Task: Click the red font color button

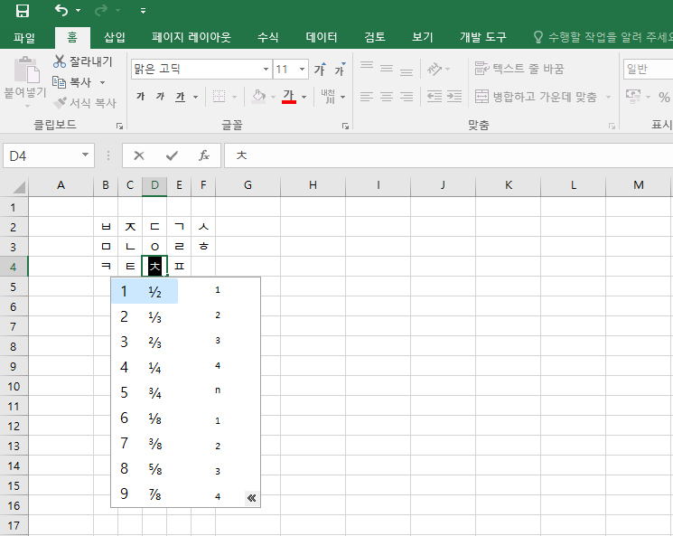Action: coord(289,96)
